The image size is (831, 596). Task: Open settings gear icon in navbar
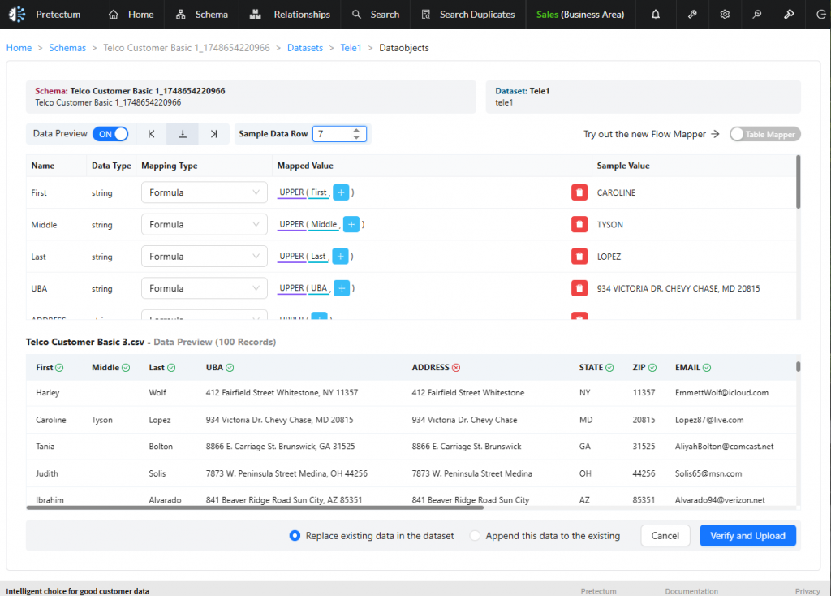725,15
